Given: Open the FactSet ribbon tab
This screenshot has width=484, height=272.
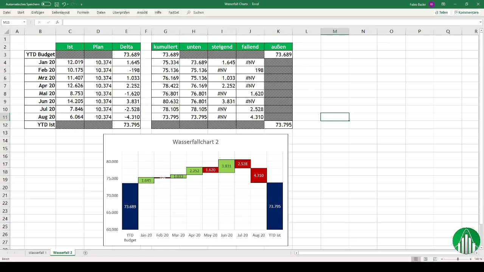Looking at the screenshot, I should coord(174,12).
